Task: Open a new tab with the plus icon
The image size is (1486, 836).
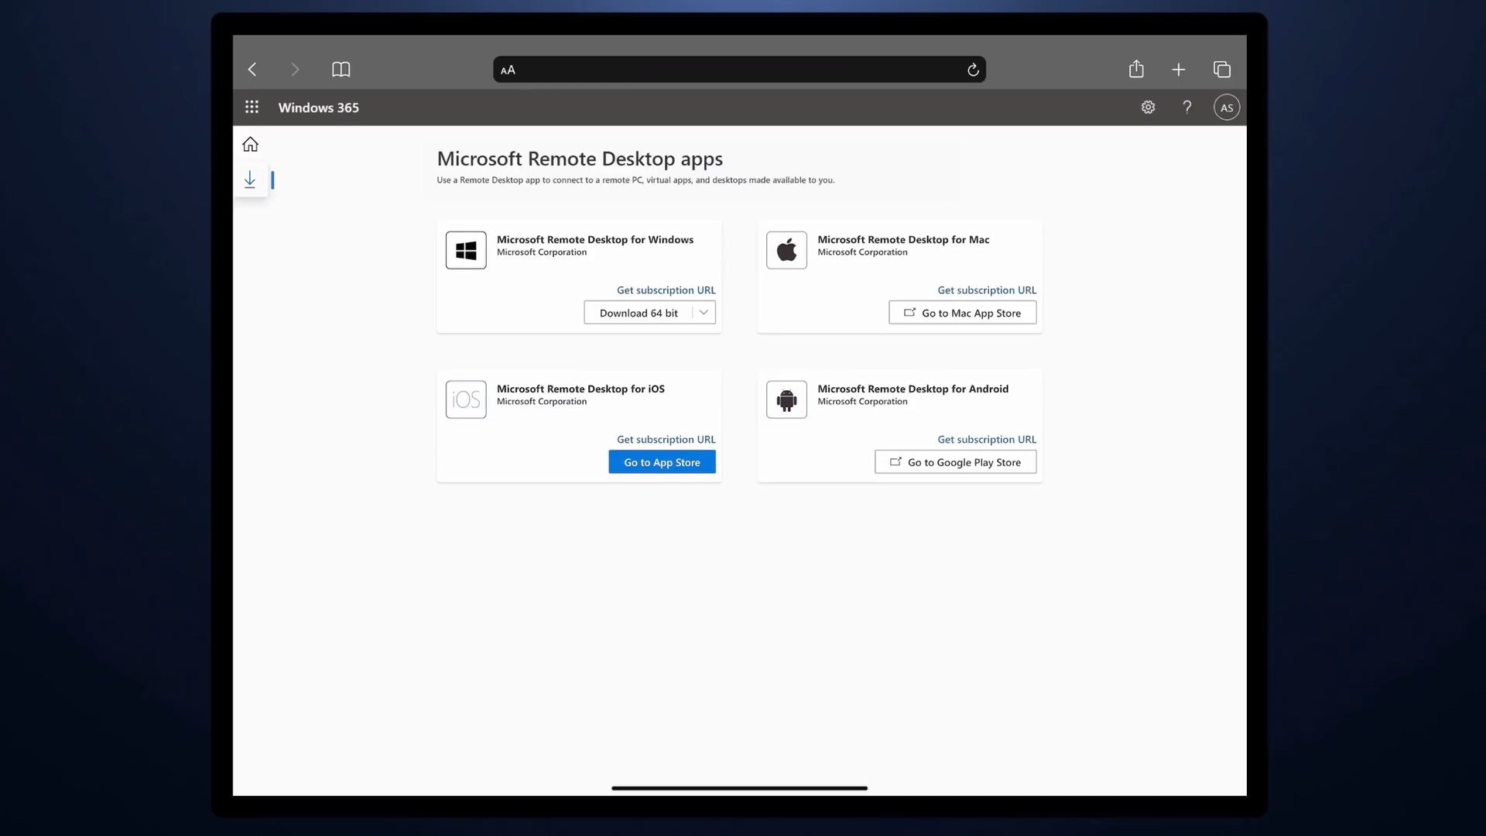Action: coord(1177,69)
